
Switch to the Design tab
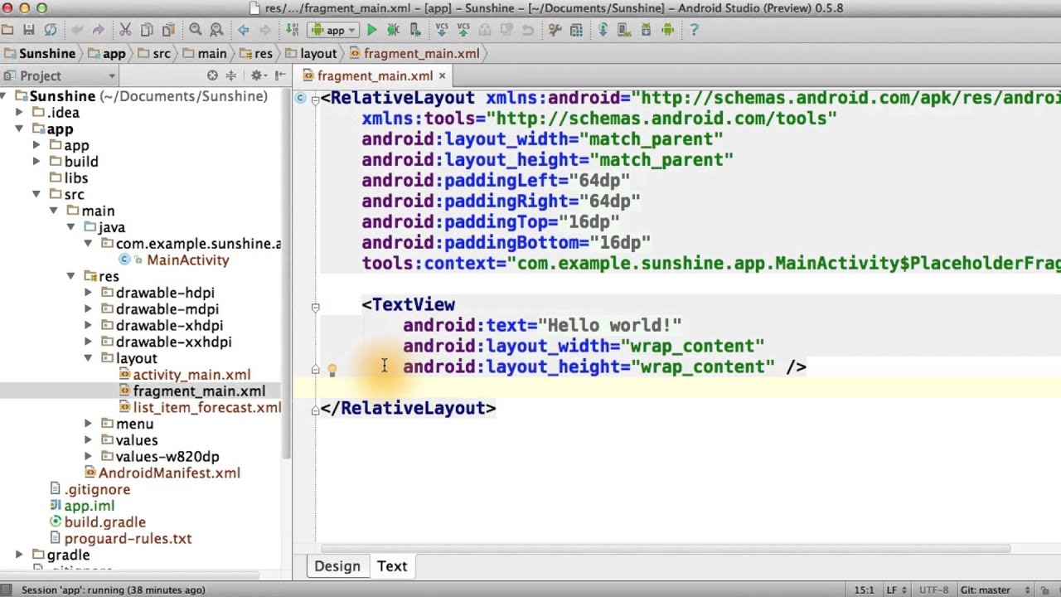[x=337, y=566]
